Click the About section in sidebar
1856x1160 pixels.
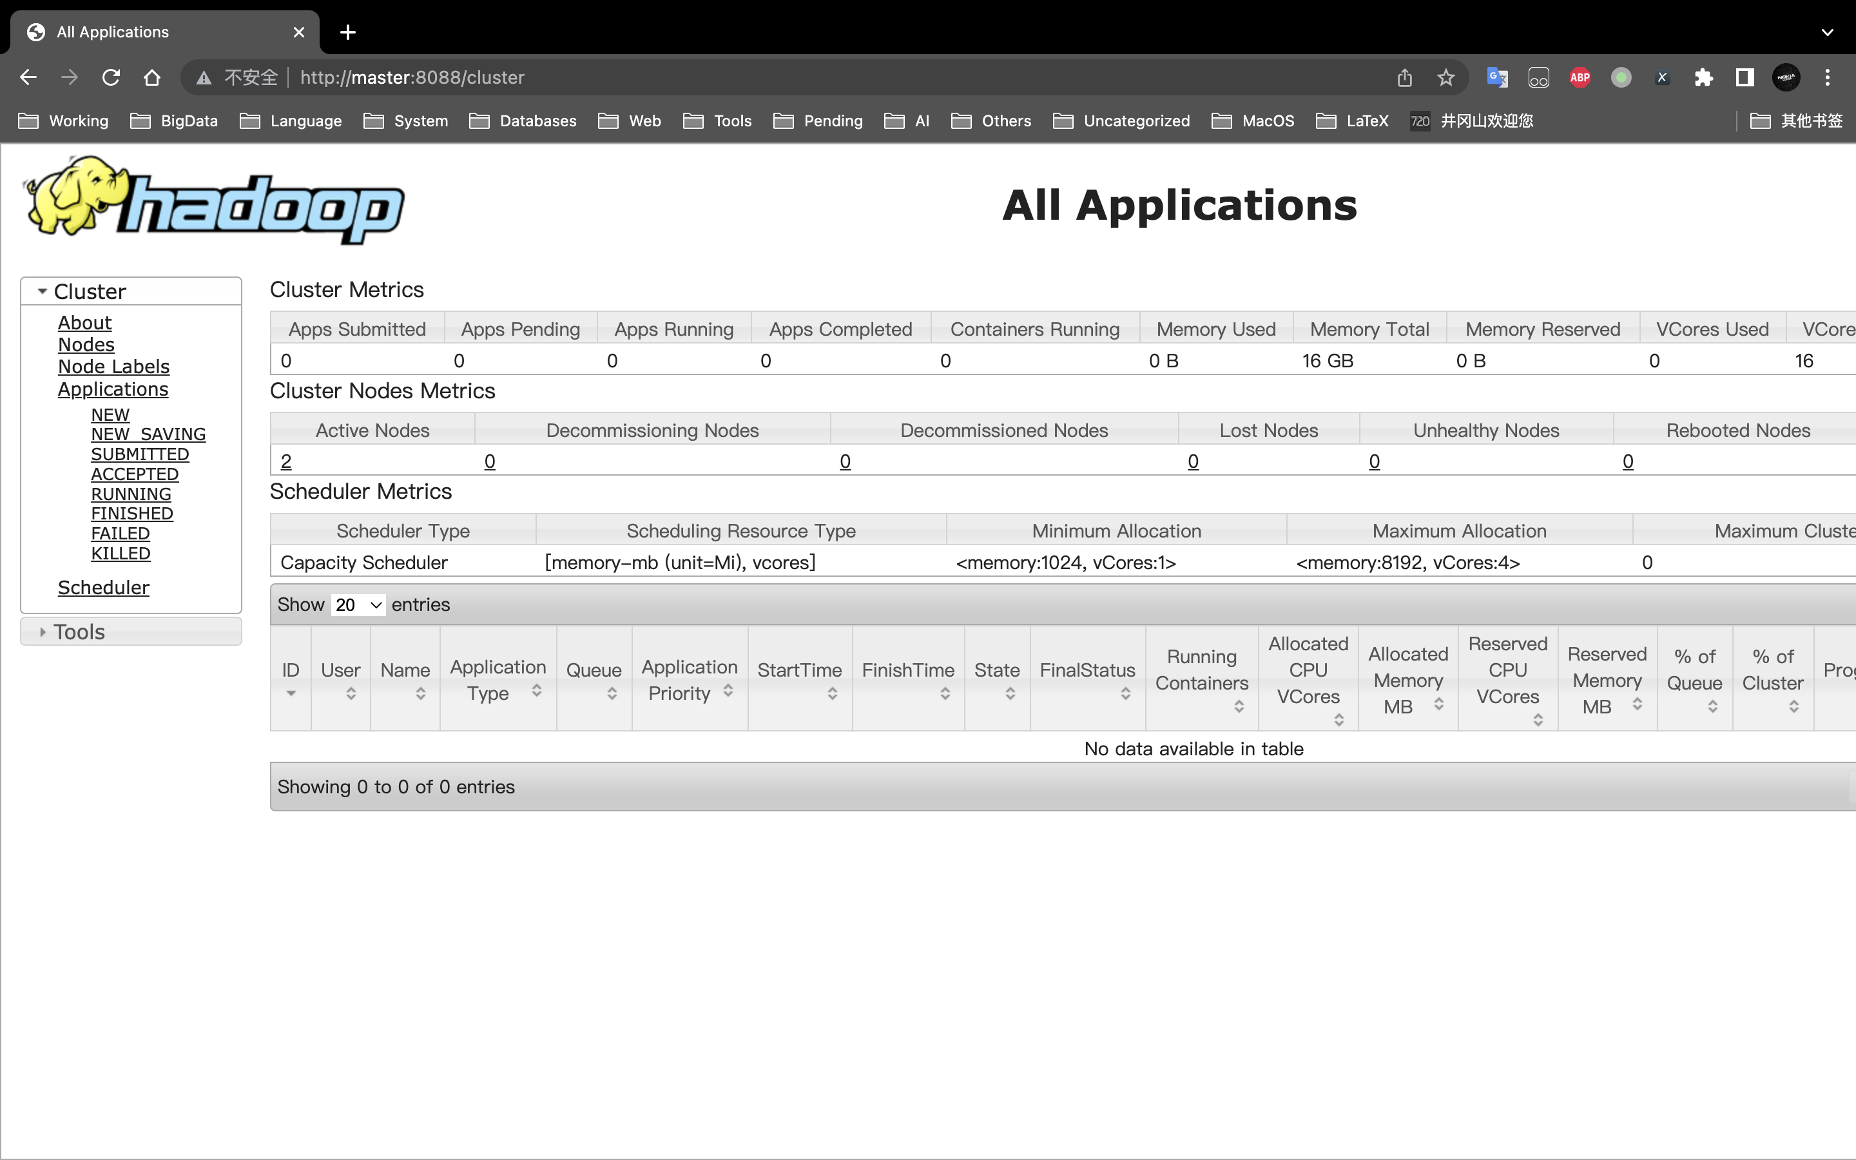pyautogui.click(x=83, y=322)
